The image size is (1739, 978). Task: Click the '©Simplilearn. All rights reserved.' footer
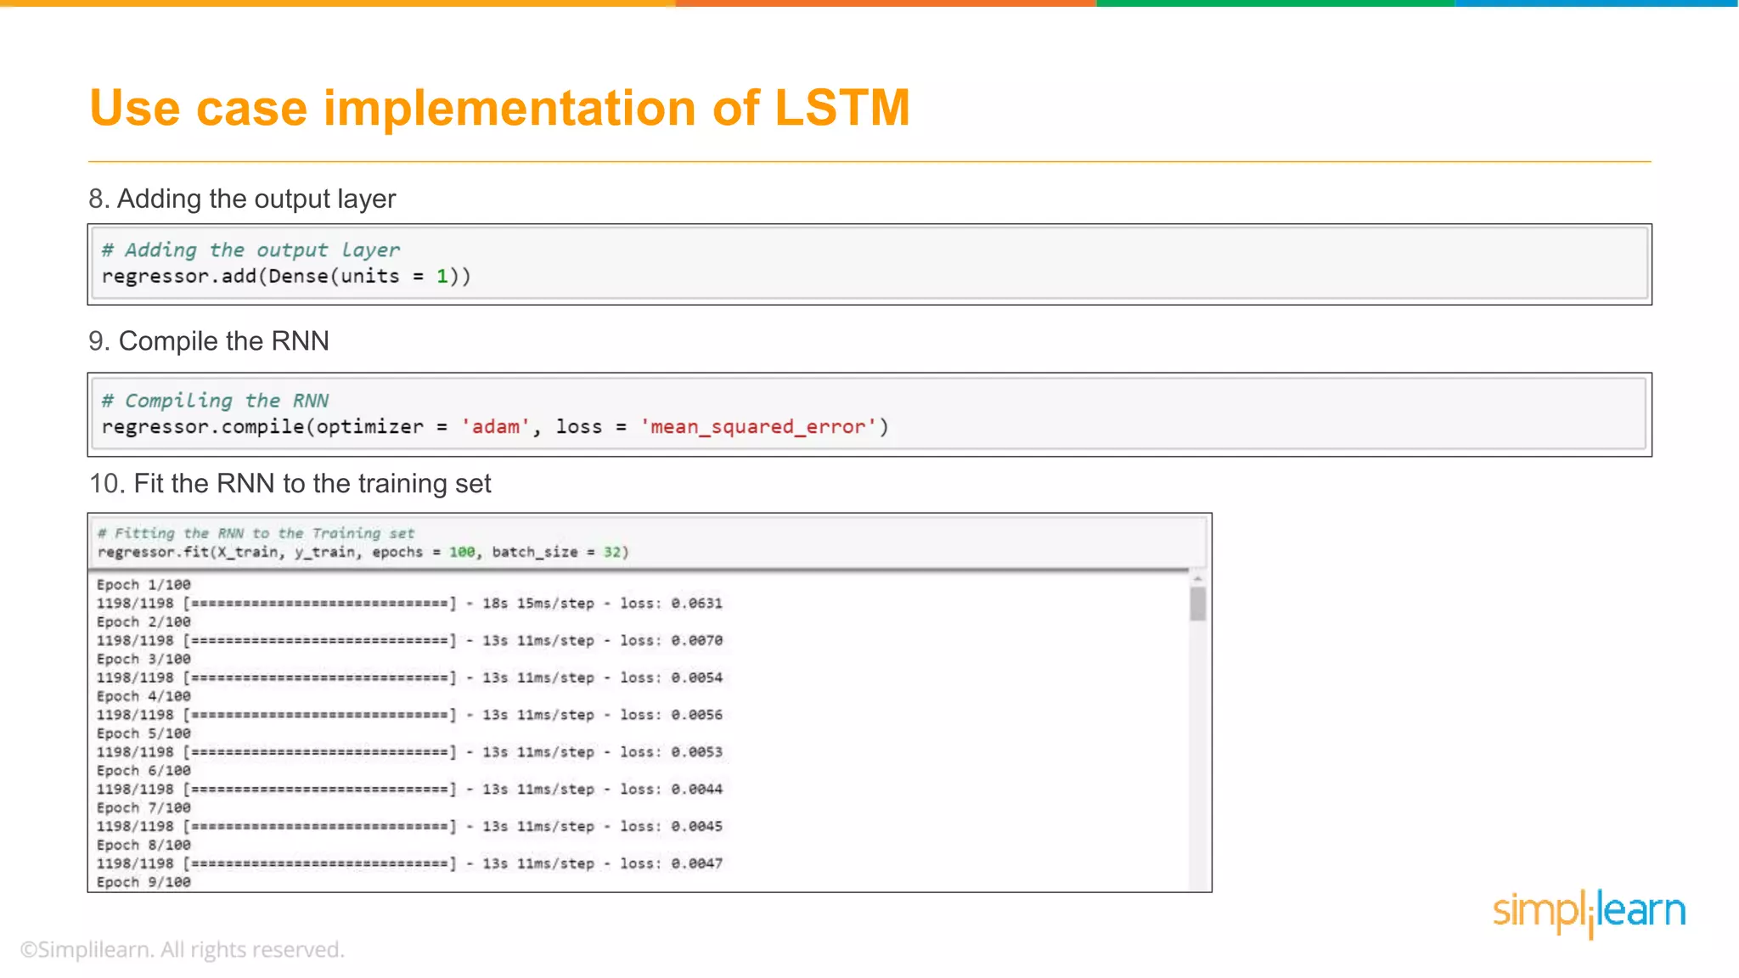[x=183, y=949]
